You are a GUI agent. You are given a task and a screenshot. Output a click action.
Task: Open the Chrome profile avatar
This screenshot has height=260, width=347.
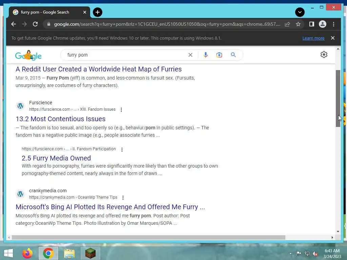click(323, 24)
